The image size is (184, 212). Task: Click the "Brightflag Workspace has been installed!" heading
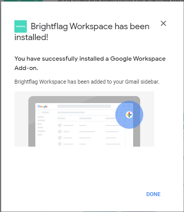tap(82, 32)
